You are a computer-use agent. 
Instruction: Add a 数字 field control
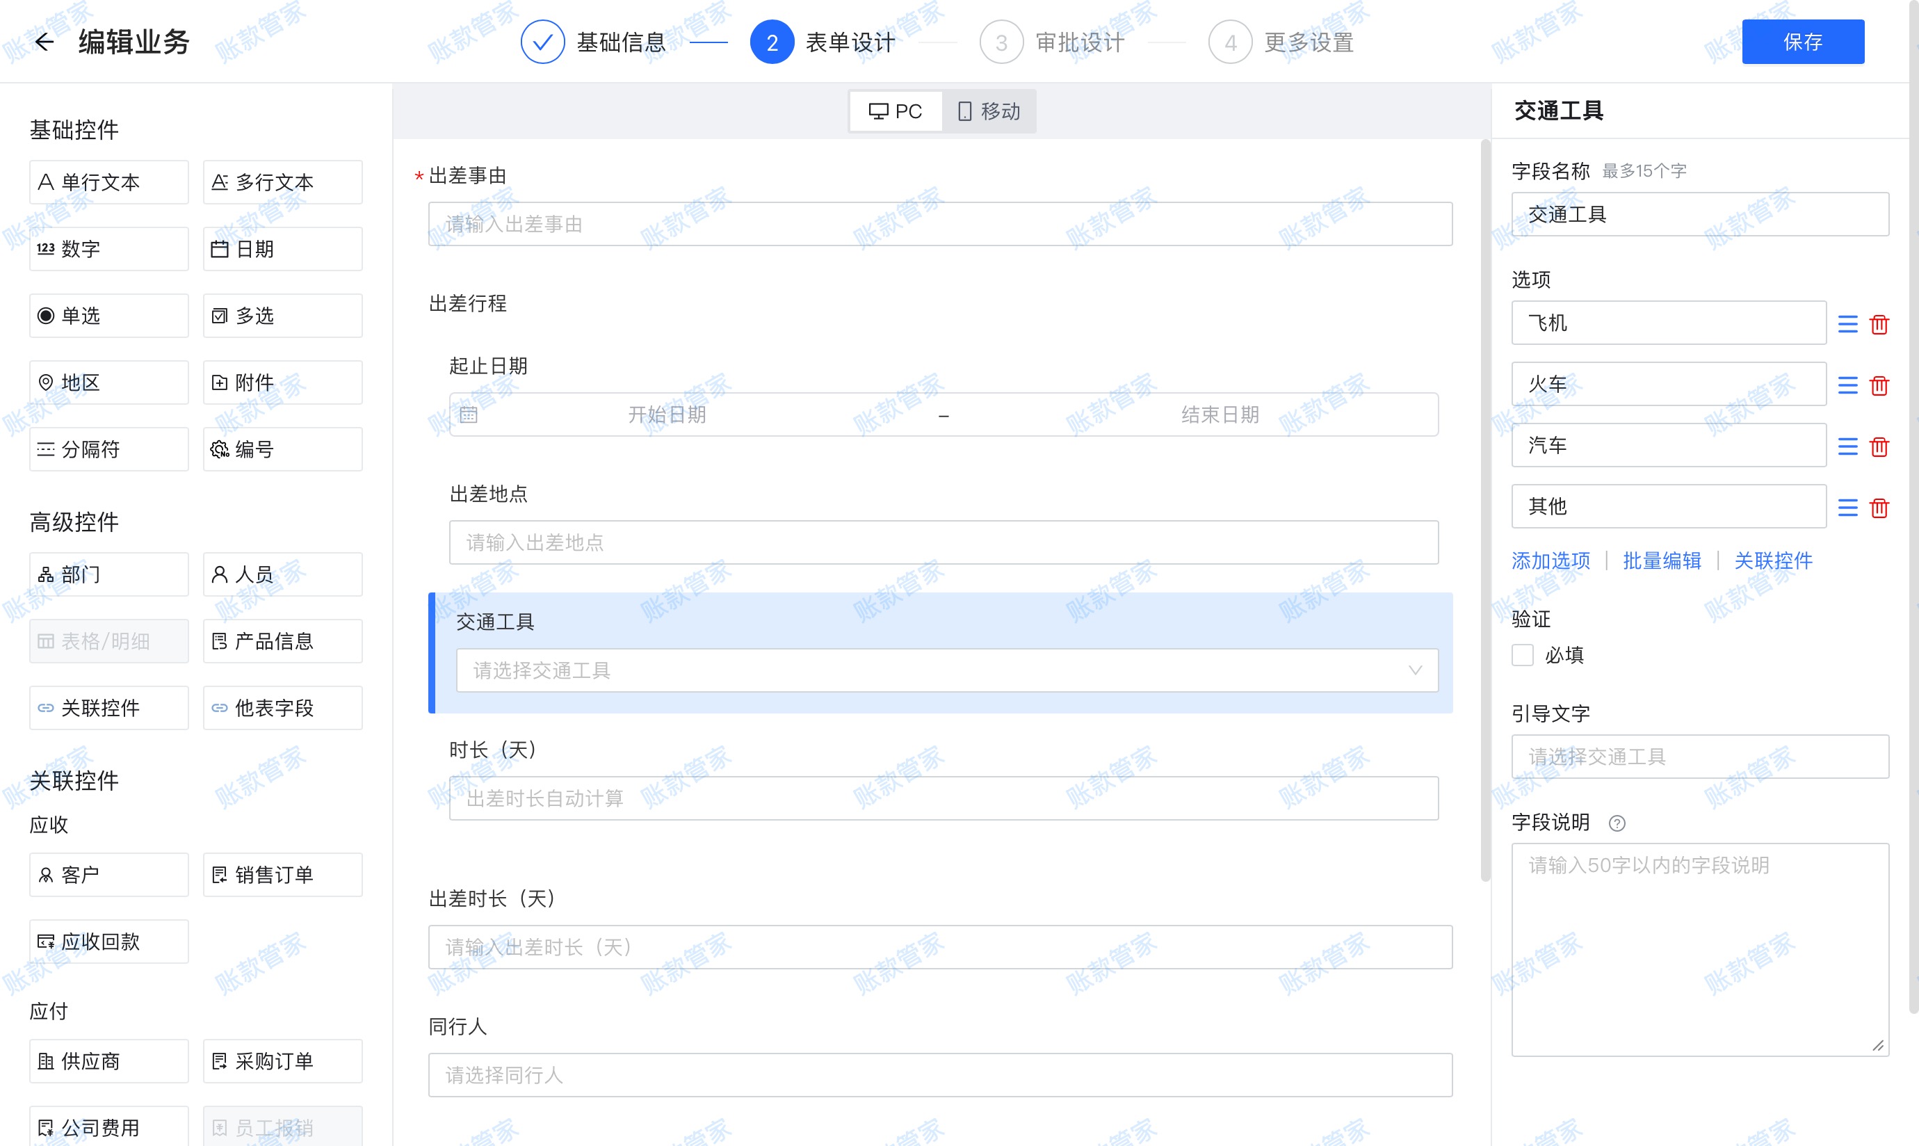point(108,248)
